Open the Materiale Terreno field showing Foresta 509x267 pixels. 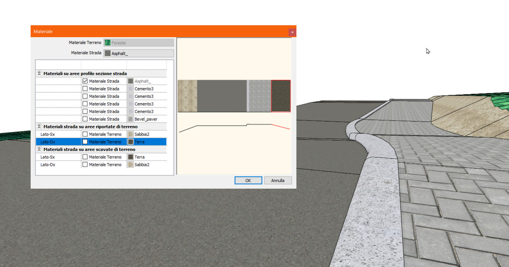coord(139,42)
